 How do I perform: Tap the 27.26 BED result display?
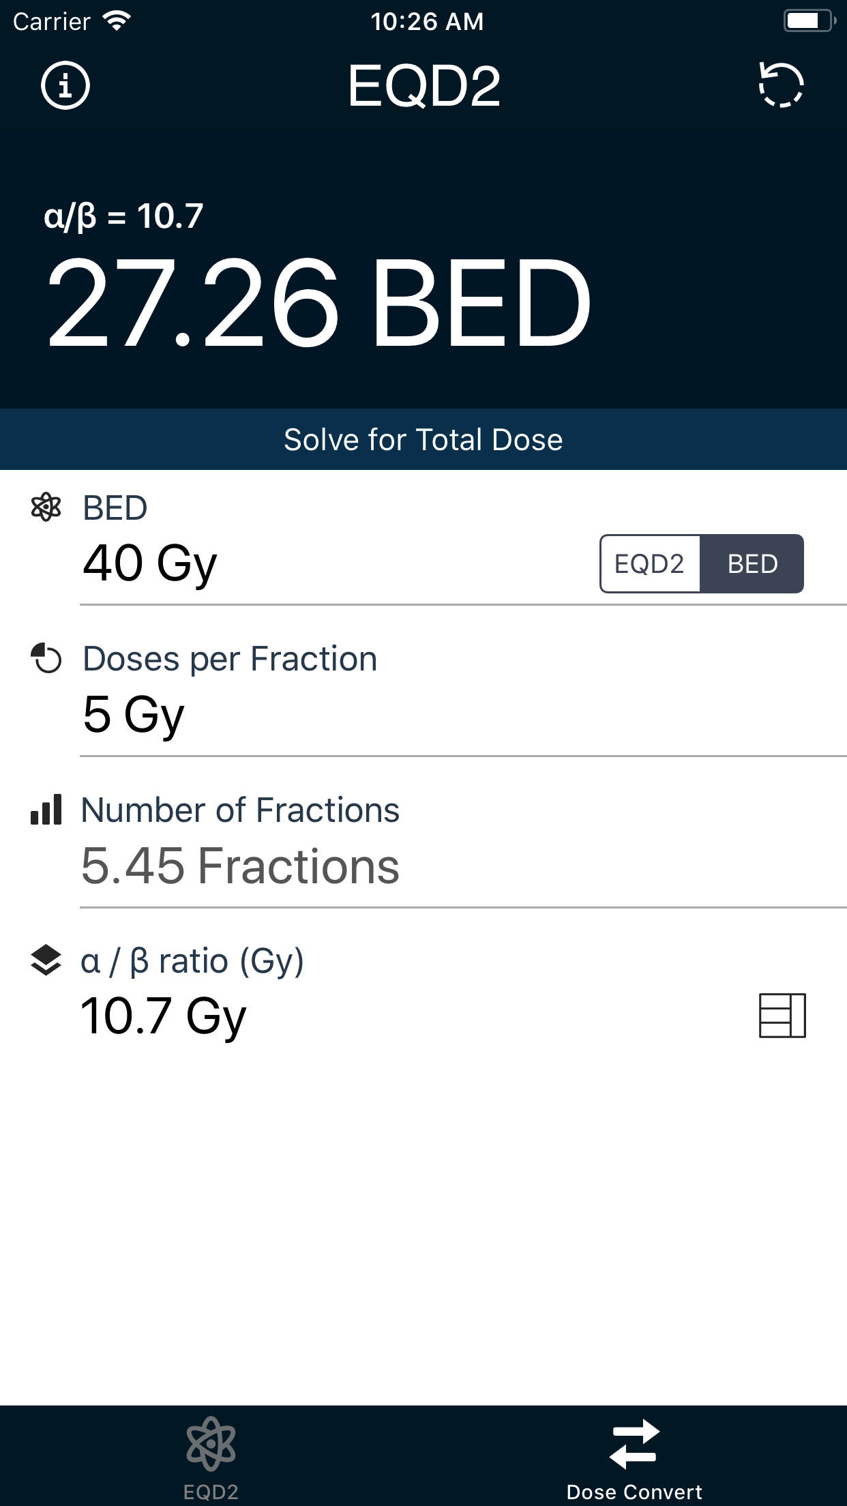319,302
